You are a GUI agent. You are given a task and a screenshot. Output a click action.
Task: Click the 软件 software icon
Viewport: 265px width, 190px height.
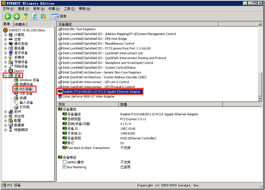point(11,112)
